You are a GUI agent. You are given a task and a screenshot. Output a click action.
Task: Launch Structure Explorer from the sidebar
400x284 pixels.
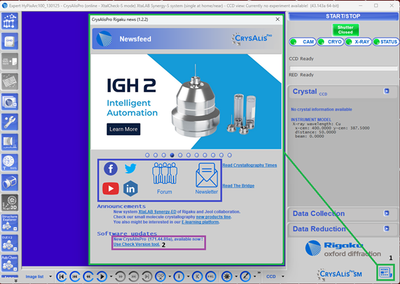10,223
